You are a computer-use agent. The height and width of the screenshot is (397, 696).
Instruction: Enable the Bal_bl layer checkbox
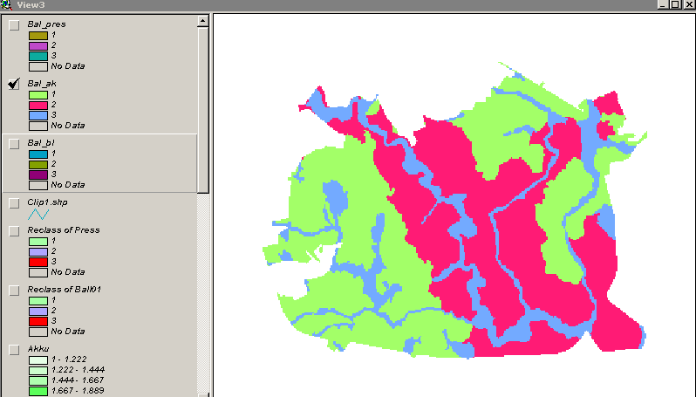click(x=14, y=144)
